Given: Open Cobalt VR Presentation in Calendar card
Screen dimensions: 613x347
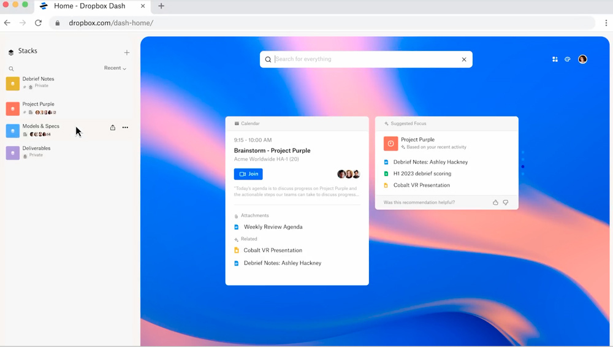Looking at the screenshot, I should (273, 250).
